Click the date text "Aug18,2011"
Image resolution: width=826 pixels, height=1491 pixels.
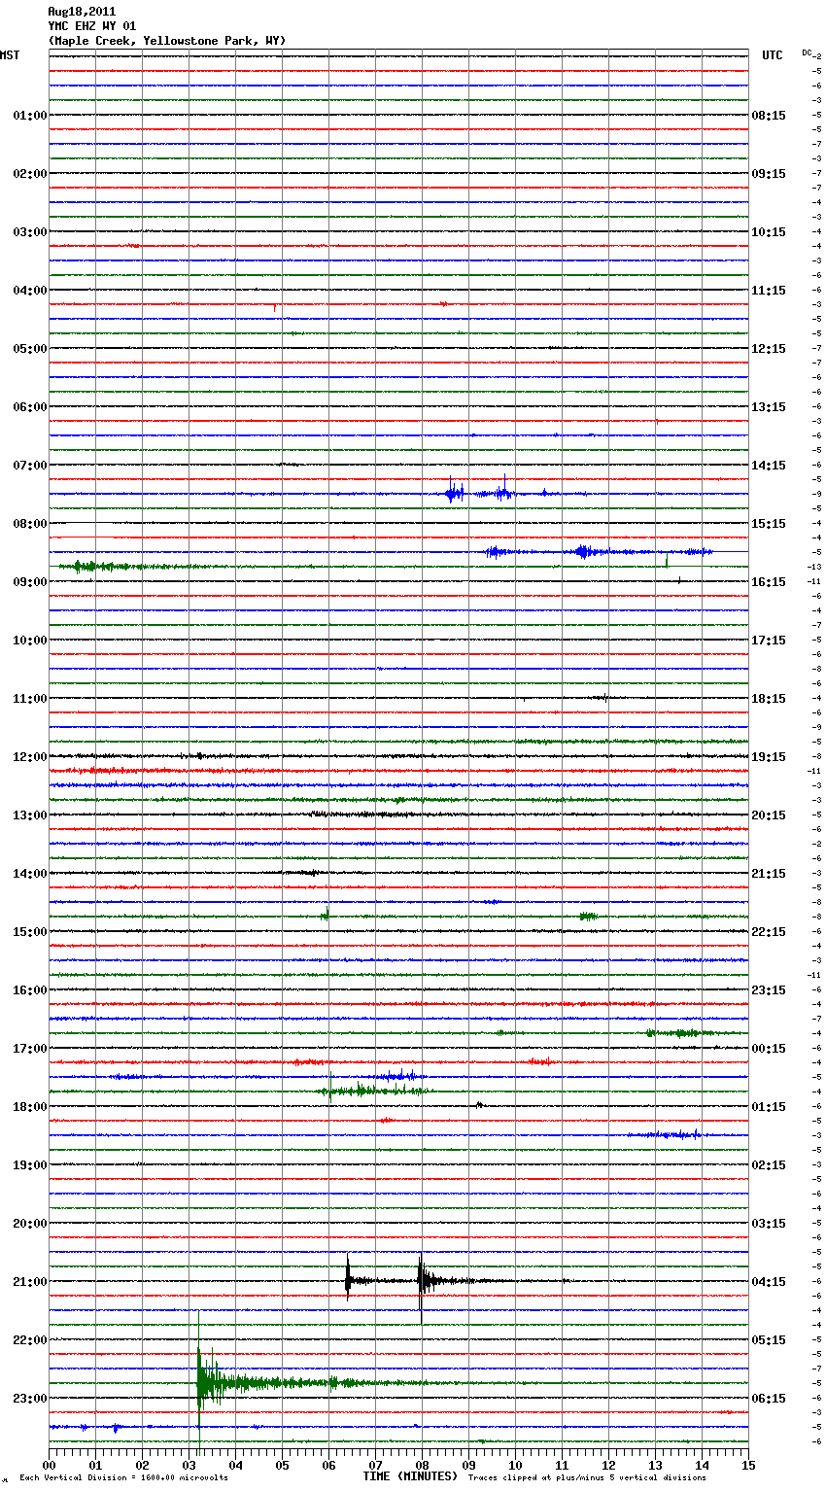[82, 12]
